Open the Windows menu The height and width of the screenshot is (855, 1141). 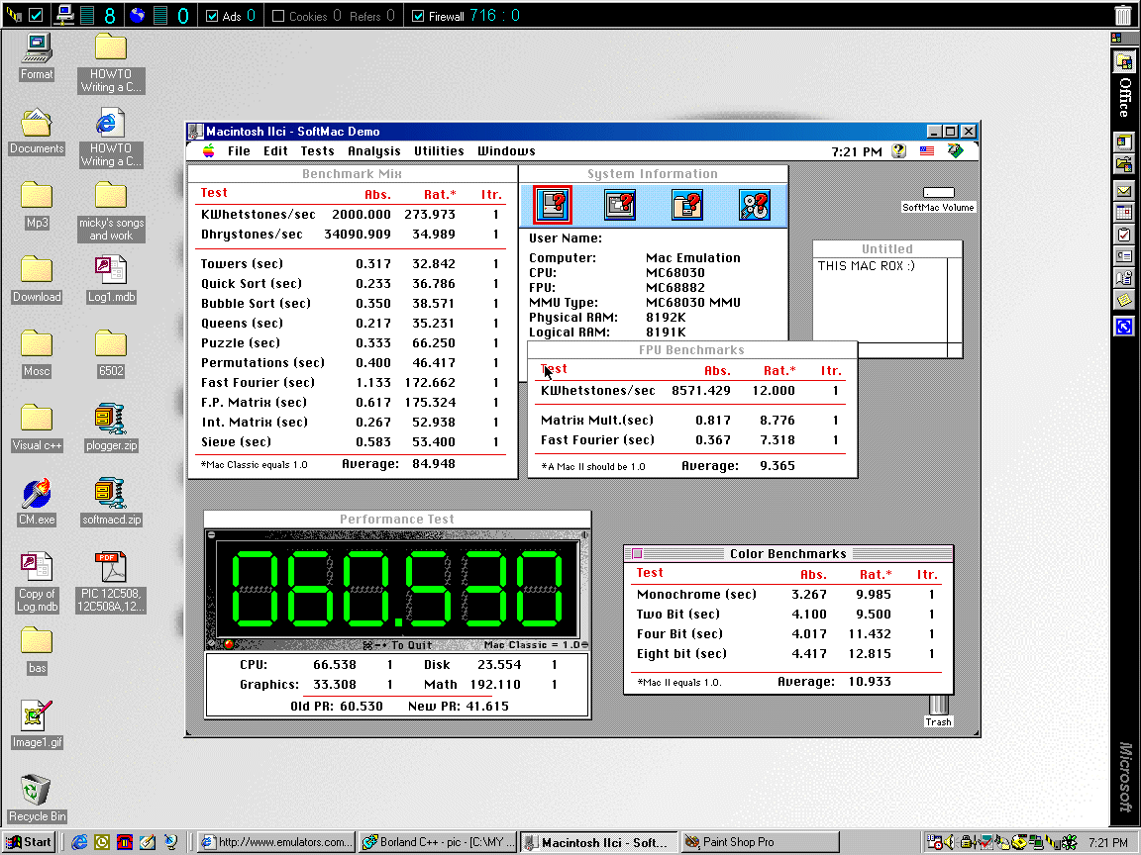[506, 151]
